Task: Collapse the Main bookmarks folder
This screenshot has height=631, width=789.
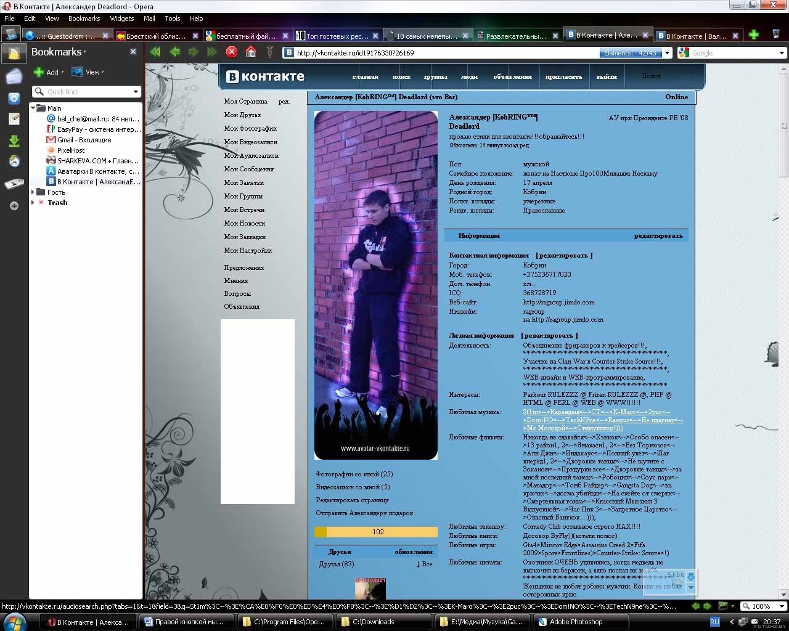Action: pos(33,108)
